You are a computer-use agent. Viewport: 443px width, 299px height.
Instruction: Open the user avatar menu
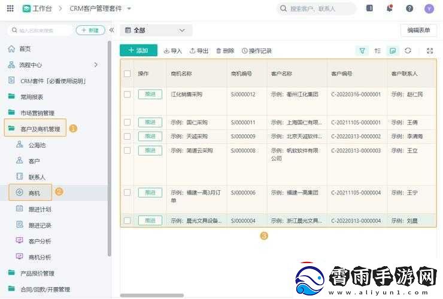point(429,9)
